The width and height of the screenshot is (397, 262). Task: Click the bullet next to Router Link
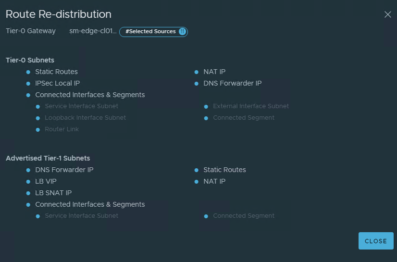[x=38, y=130]
